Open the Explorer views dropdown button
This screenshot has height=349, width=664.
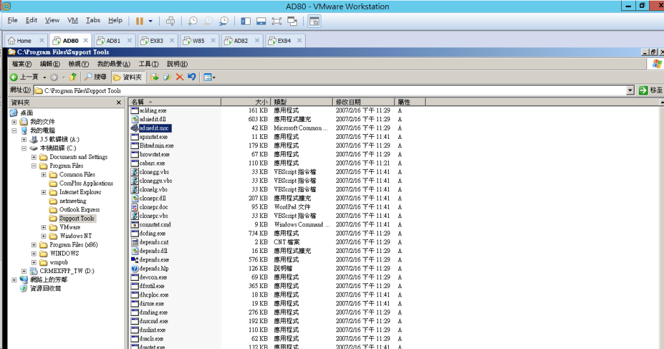210,77
